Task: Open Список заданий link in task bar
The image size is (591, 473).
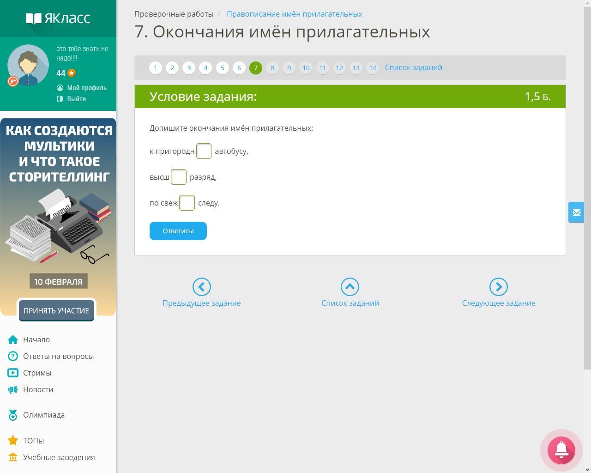Action: click(x=413, y=67)
